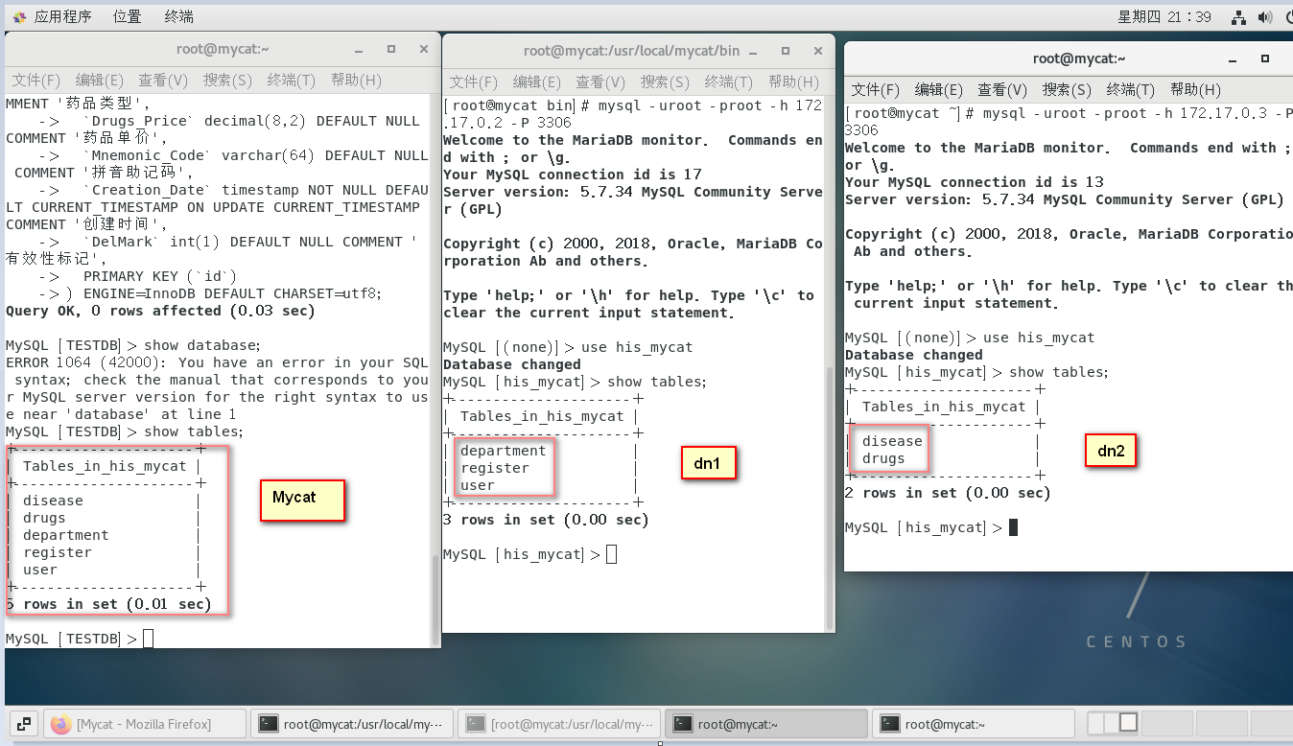Screen dimensions: 1293x746
Task: Restore the bracketed [root@mycat:/usr/local/my… taskbar item
Action: pos(559,724)
